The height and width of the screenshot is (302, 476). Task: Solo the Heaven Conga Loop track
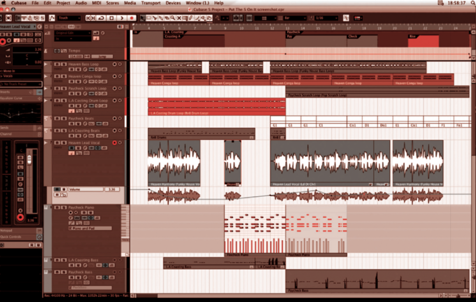point(63,76)
